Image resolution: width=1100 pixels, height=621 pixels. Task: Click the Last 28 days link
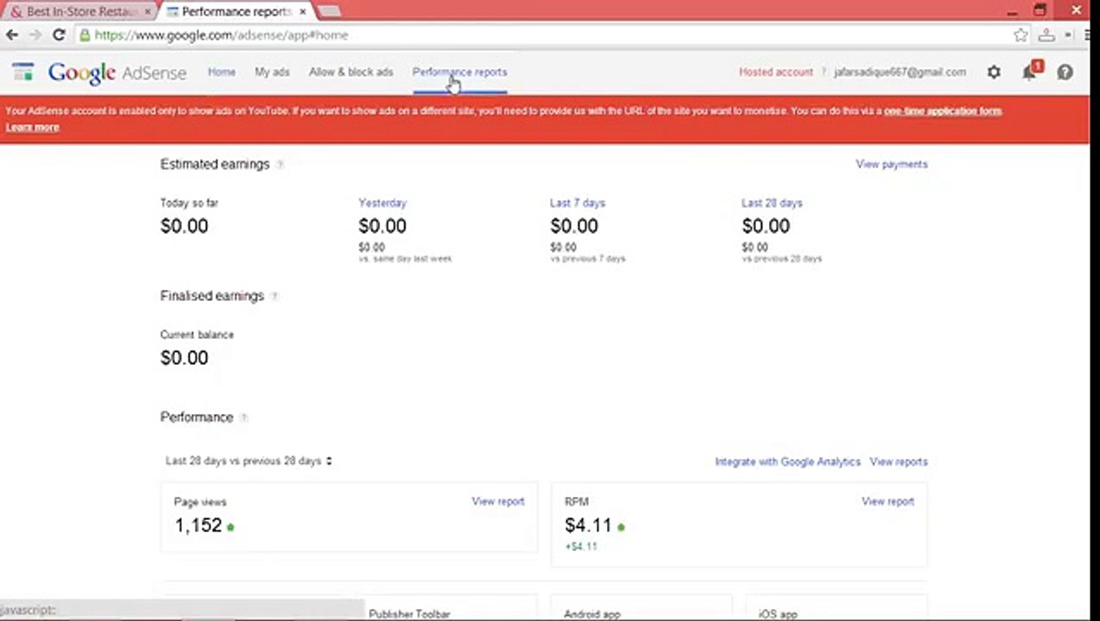[772, 204]
